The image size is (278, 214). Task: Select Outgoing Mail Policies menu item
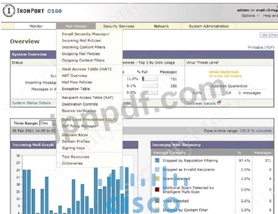81,54
